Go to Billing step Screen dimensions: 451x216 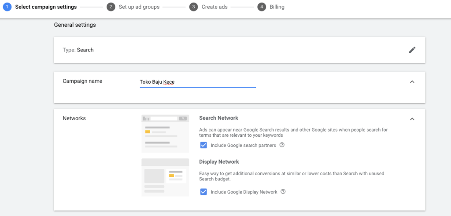pyautogui.click(x=277, y=7)
